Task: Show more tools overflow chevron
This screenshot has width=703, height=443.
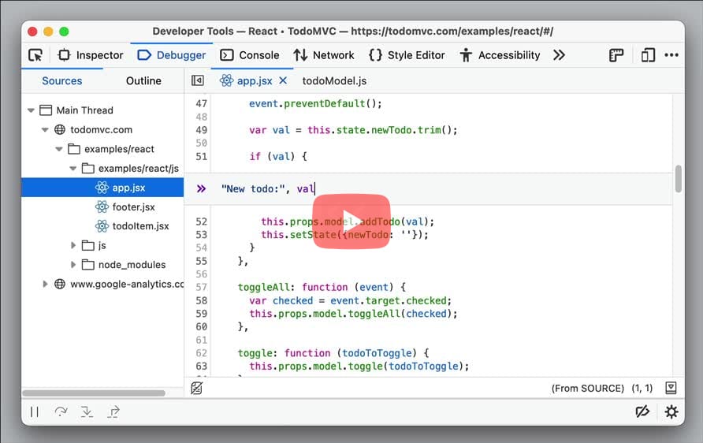Action: coord(559,55)
